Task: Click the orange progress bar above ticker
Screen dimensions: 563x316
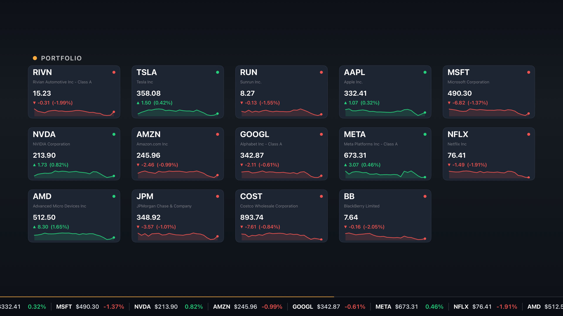Action: click(x=167, y=297)
